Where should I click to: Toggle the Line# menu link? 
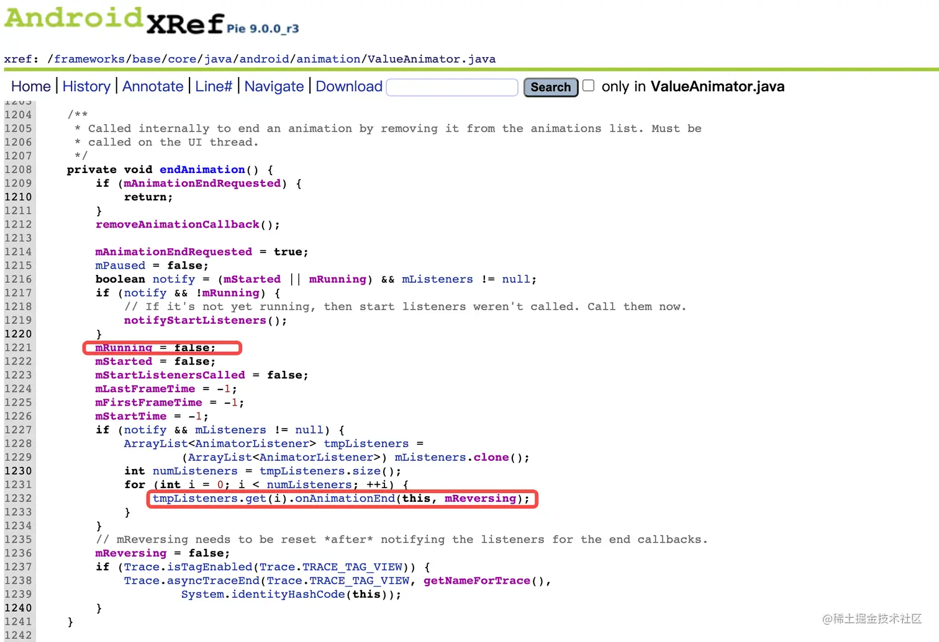(214, 87)
